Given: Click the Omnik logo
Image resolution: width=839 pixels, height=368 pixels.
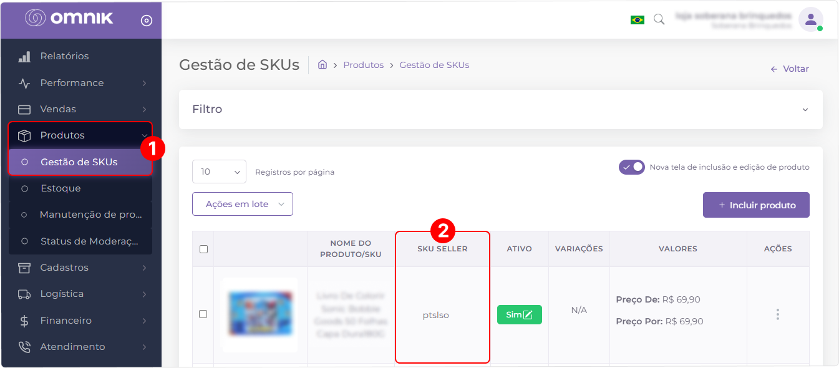Looking at the screenshot, I should coord(69,18).
